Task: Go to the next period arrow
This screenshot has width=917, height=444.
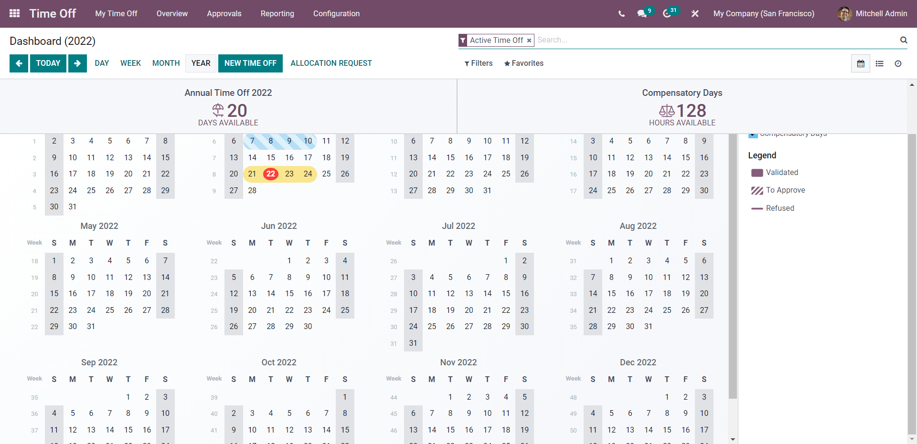Action: point(77,63)
